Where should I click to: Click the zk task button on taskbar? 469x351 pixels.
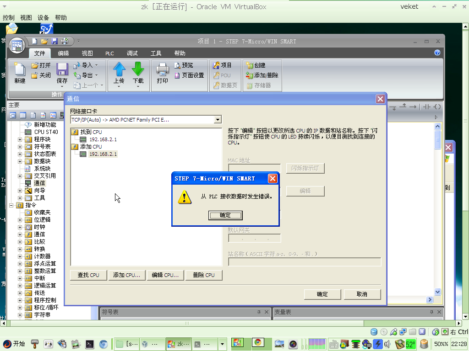click(x=179, y=344)
